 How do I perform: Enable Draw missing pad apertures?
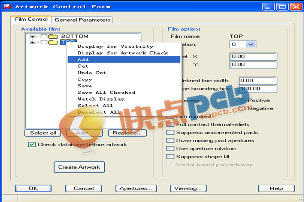click(x=170, y=141)
